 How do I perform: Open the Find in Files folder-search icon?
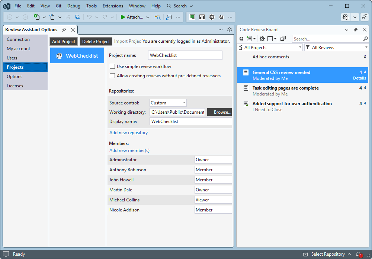point(157,17)
